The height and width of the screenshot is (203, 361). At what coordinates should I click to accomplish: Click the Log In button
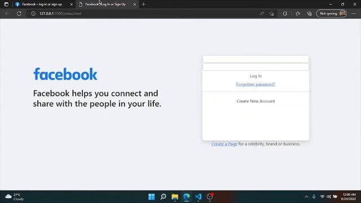(x=256, y=76)
